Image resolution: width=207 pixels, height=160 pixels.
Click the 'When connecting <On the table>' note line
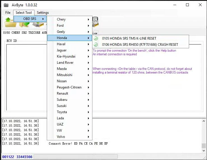point(142,69)
